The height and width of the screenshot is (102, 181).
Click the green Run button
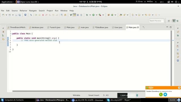[93, 15]
